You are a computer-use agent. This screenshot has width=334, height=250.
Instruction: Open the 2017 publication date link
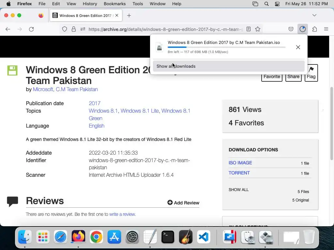click(x=95, y=103)
